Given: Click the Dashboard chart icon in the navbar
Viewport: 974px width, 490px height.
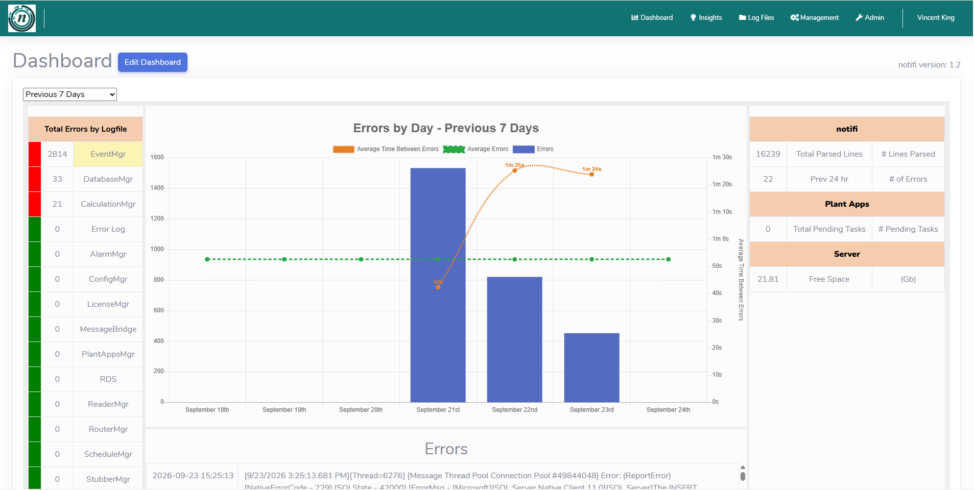Looking at the screenshot, I should [635, 17].
